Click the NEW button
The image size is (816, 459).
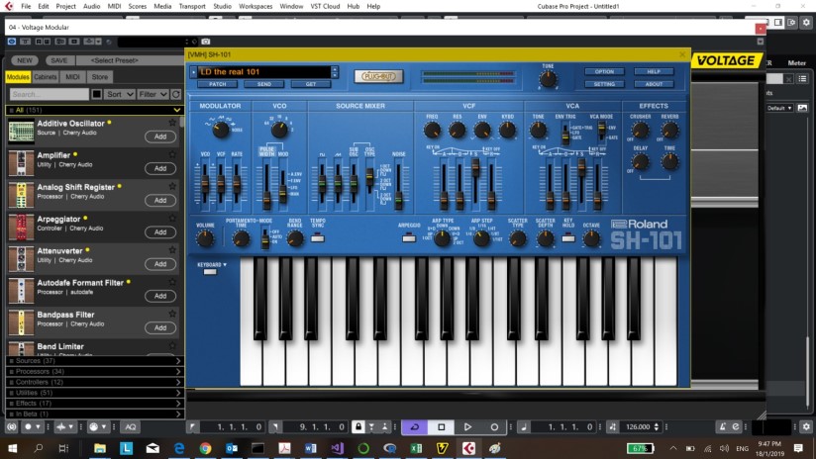pos(25,60)
